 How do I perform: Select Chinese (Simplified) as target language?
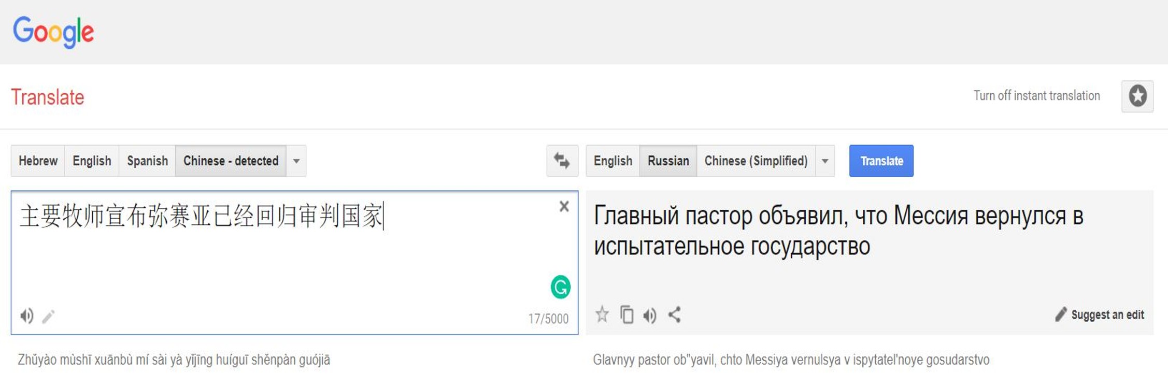756,161
